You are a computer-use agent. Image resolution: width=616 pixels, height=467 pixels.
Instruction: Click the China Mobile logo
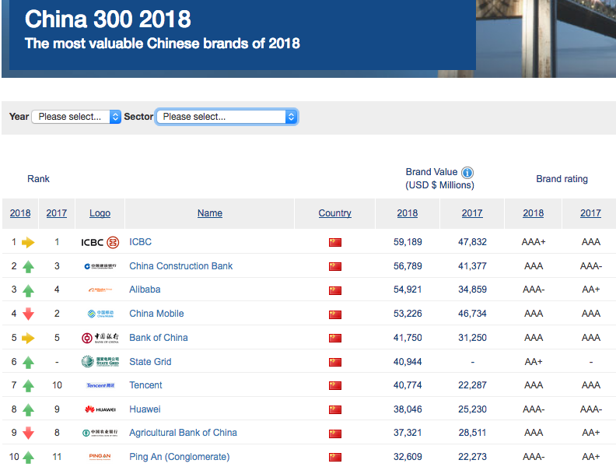(x=100, y=314)
